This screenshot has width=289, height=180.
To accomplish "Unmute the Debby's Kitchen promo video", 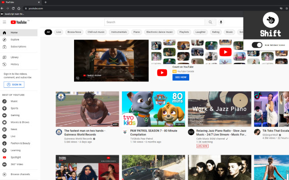I will 78,78.
